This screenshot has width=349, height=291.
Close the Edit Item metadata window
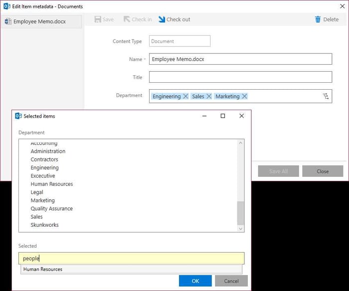[x=343, y=6]
